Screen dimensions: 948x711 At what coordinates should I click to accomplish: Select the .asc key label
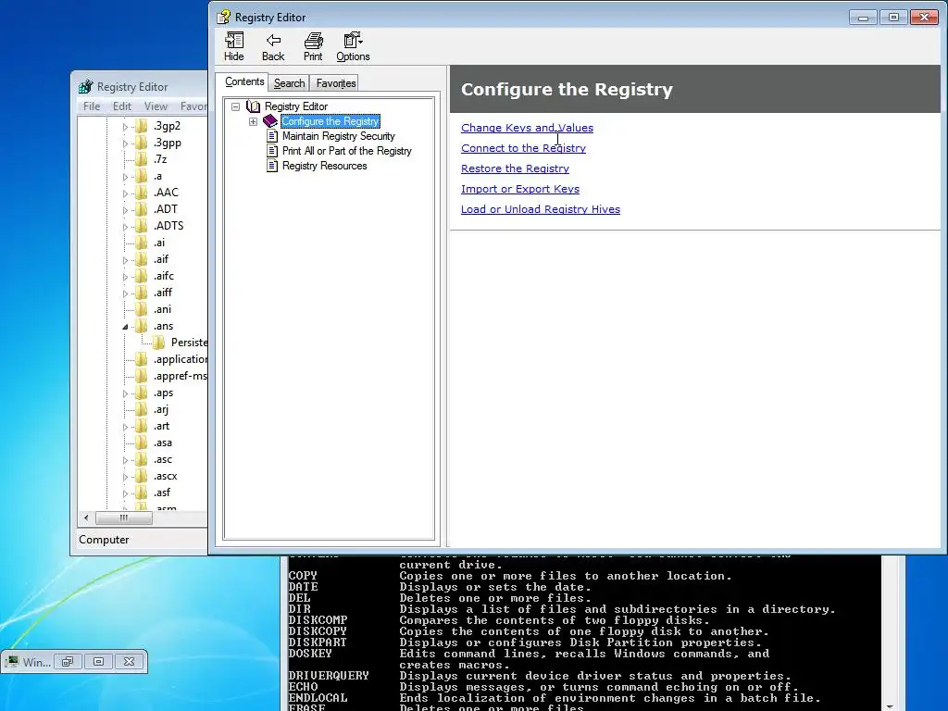tap(162, 459)
